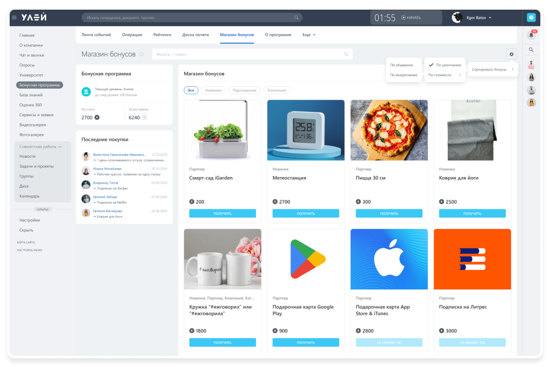Click the right sidebar search icon
550x367 pixels.
point(531,50)
